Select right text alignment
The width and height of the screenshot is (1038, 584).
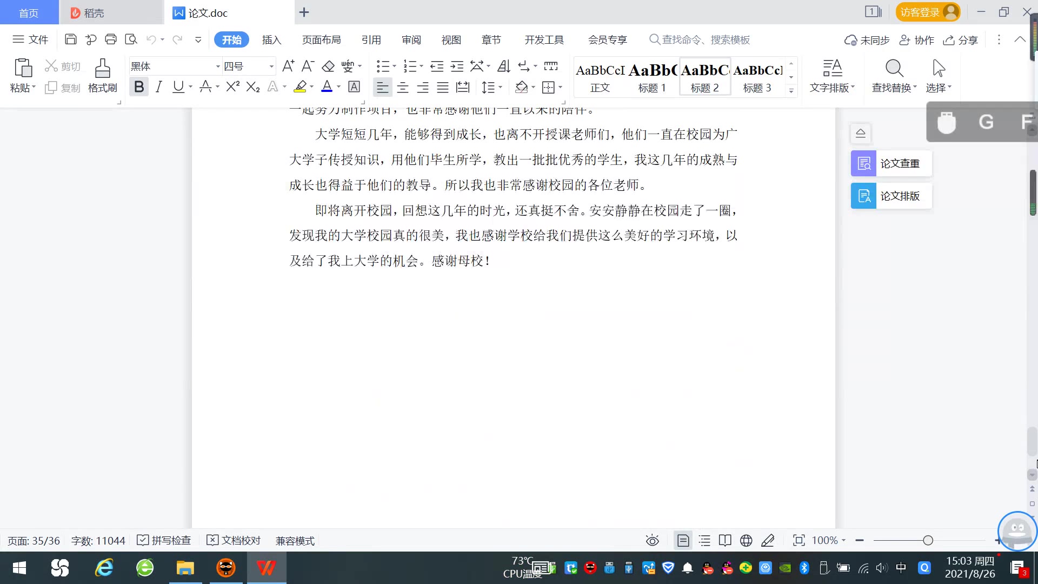(423, 87)
